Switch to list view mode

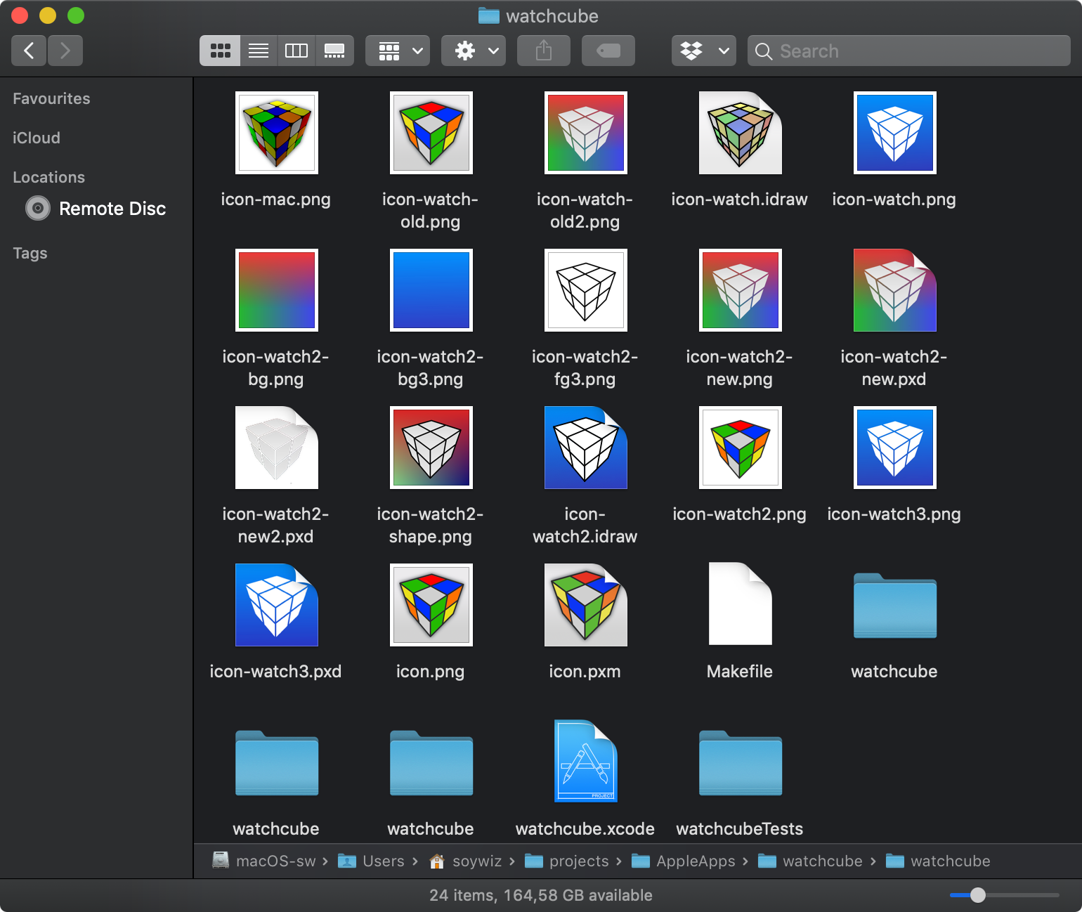tap(258, 51)
